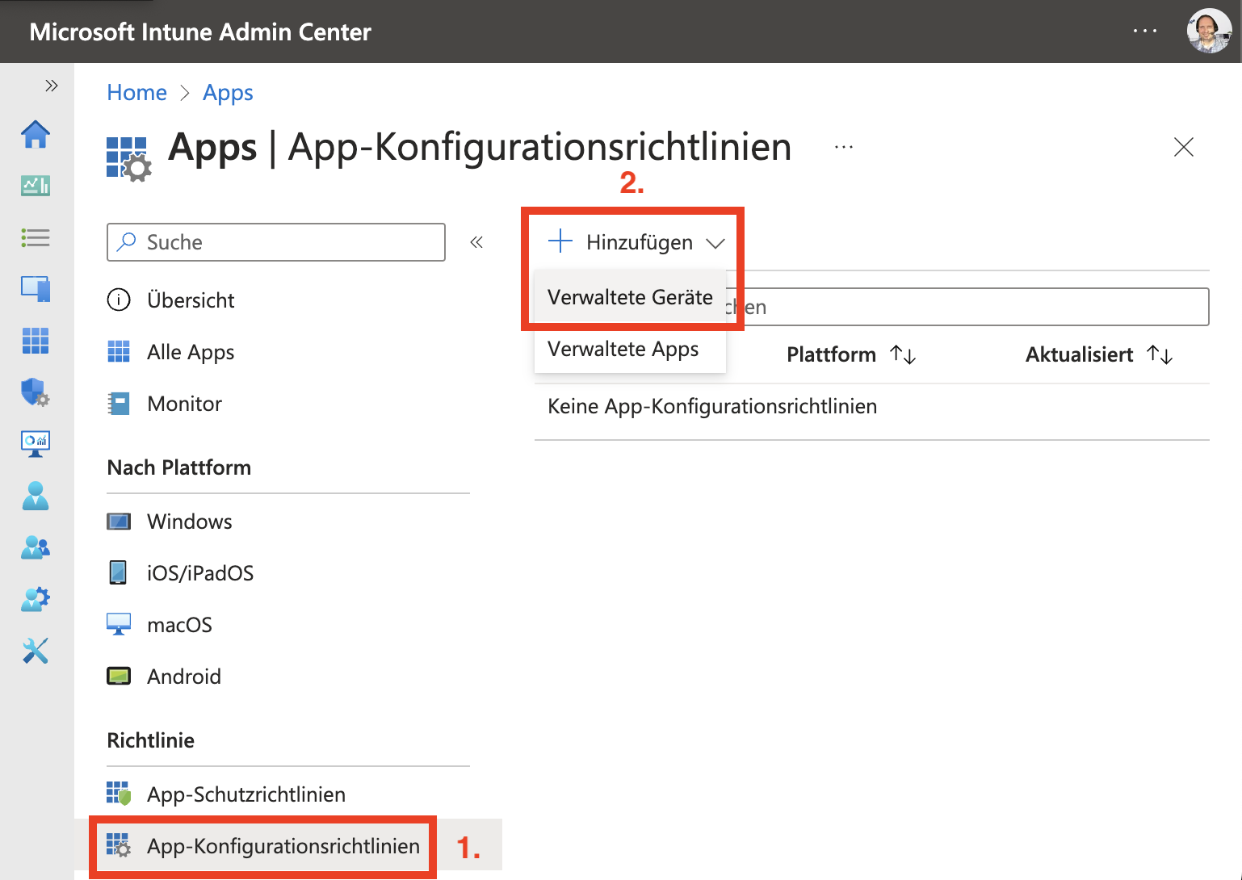This screenshot has width=1242, height=880.
Task: Select Windows under Nach Plattform
Action: point(190,522)
